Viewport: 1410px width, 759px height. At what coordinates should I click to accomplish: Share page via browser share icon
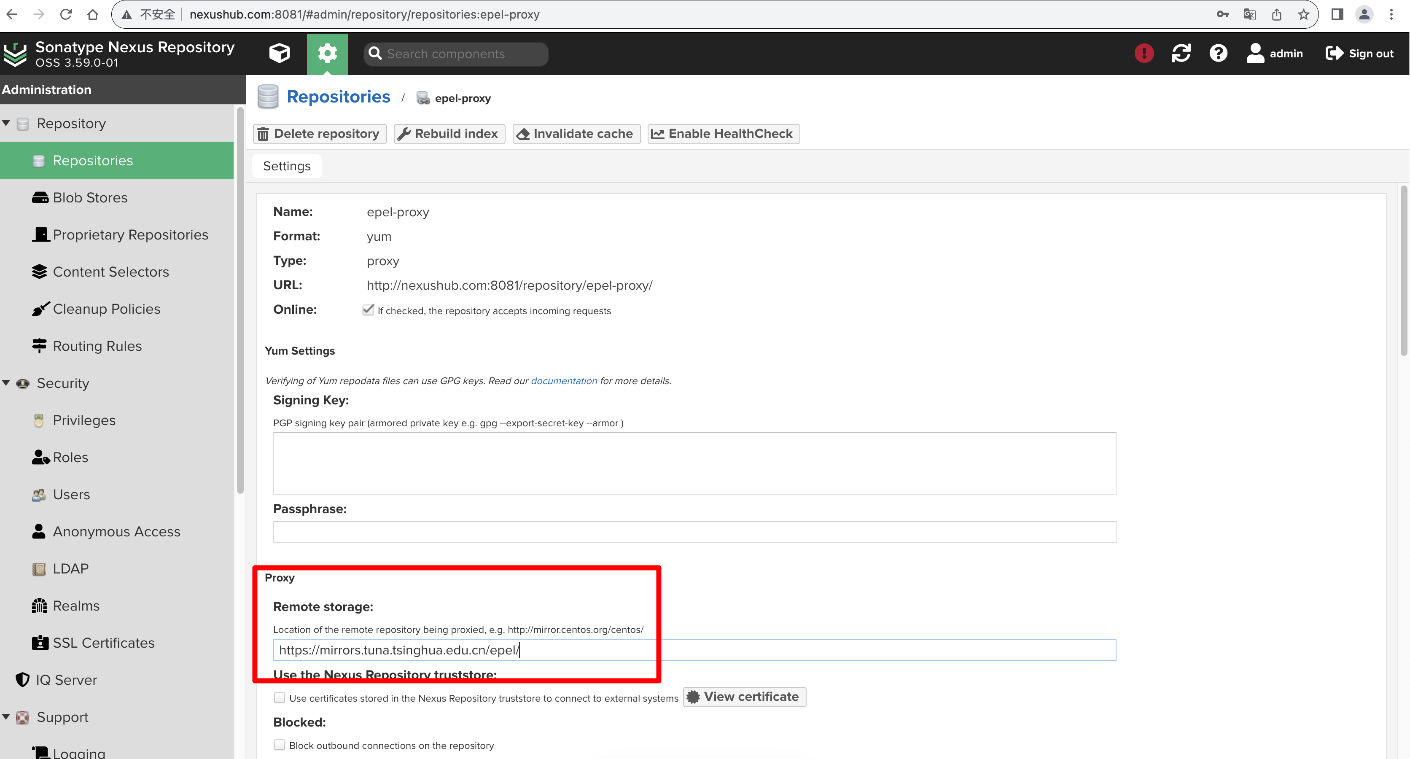pyautogui.click(x=1276, y=14)
